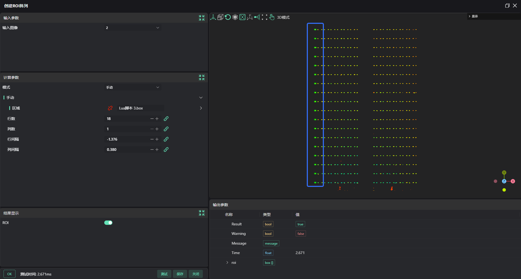The width and height of the screenshot is (521, 279).
Task: Expand the 显示 panel
Action: click(469, 16)
